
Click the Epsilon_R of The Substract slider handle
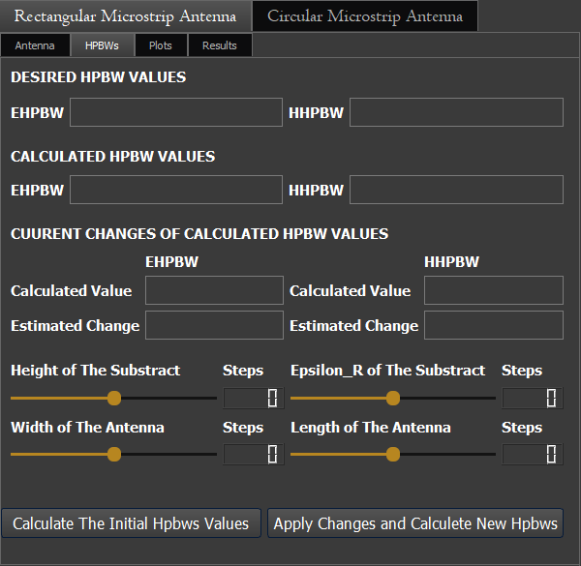(x=393, y=398)
